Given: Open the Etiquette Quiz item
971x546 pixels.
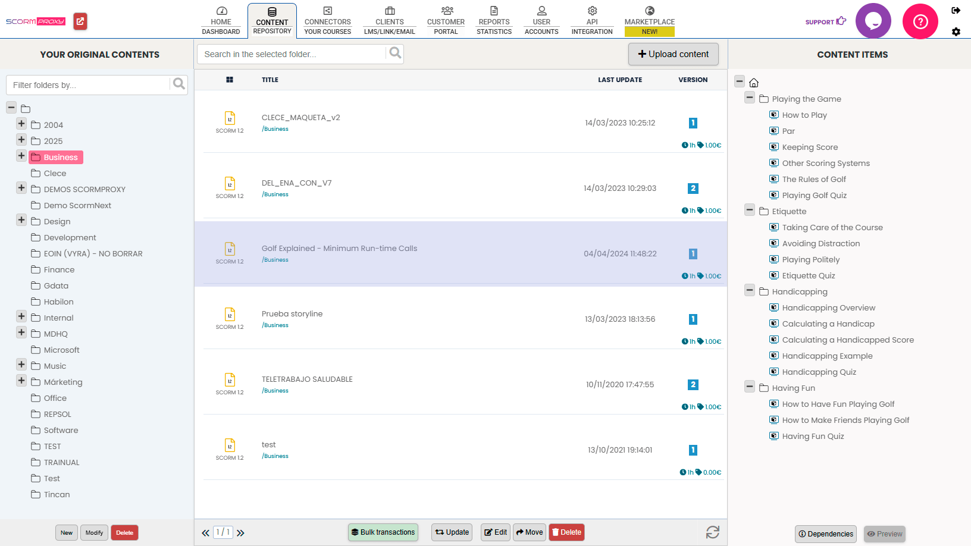Looking at the screenshot, I should (x=808, y=275).
